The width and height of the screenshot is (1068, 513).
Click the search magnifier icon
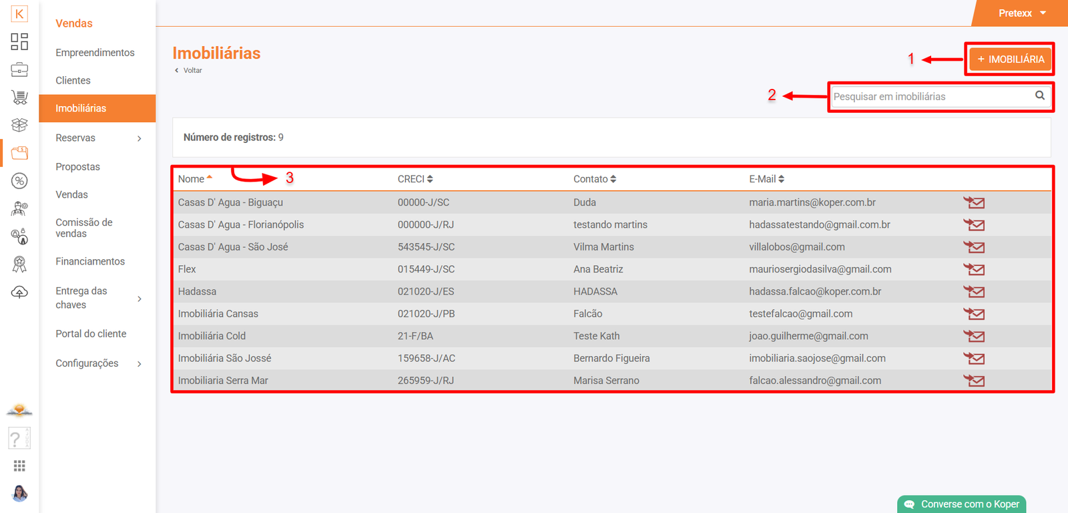pyautogui.click(x=1039, y=96)
